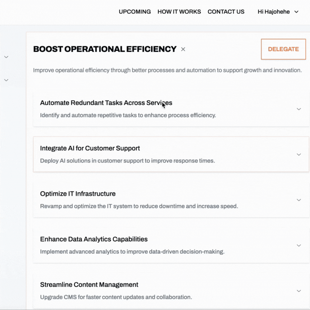
Task: Select the Automate Redundant Tasks Across Services title
Action: pos(106,103)
